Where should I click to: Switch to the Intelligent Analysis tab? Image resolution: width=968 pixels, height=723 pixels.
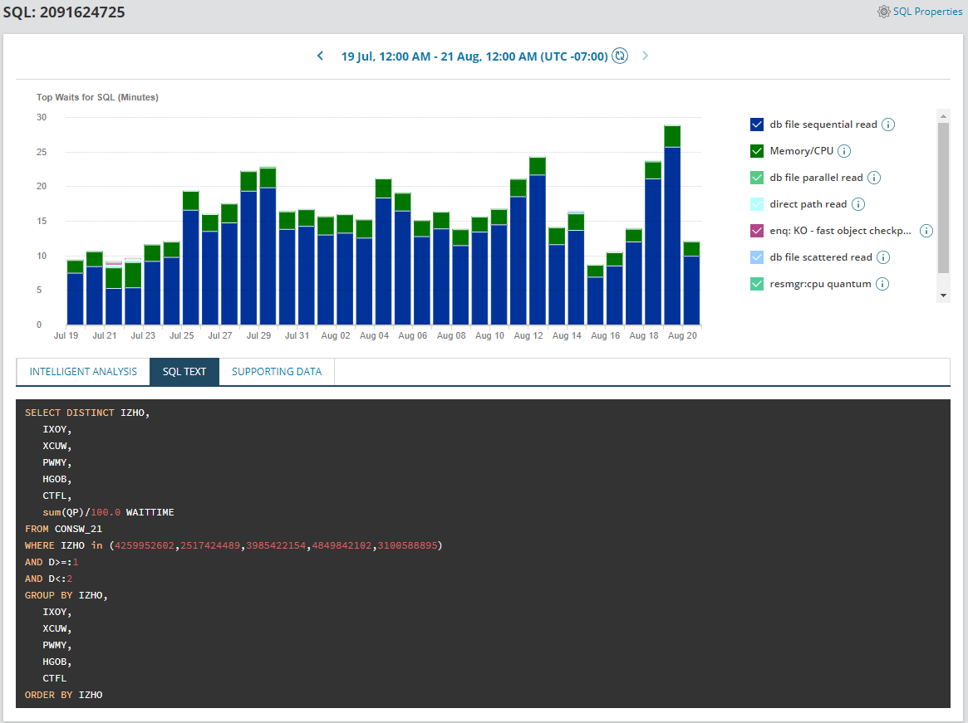point(83,371)
